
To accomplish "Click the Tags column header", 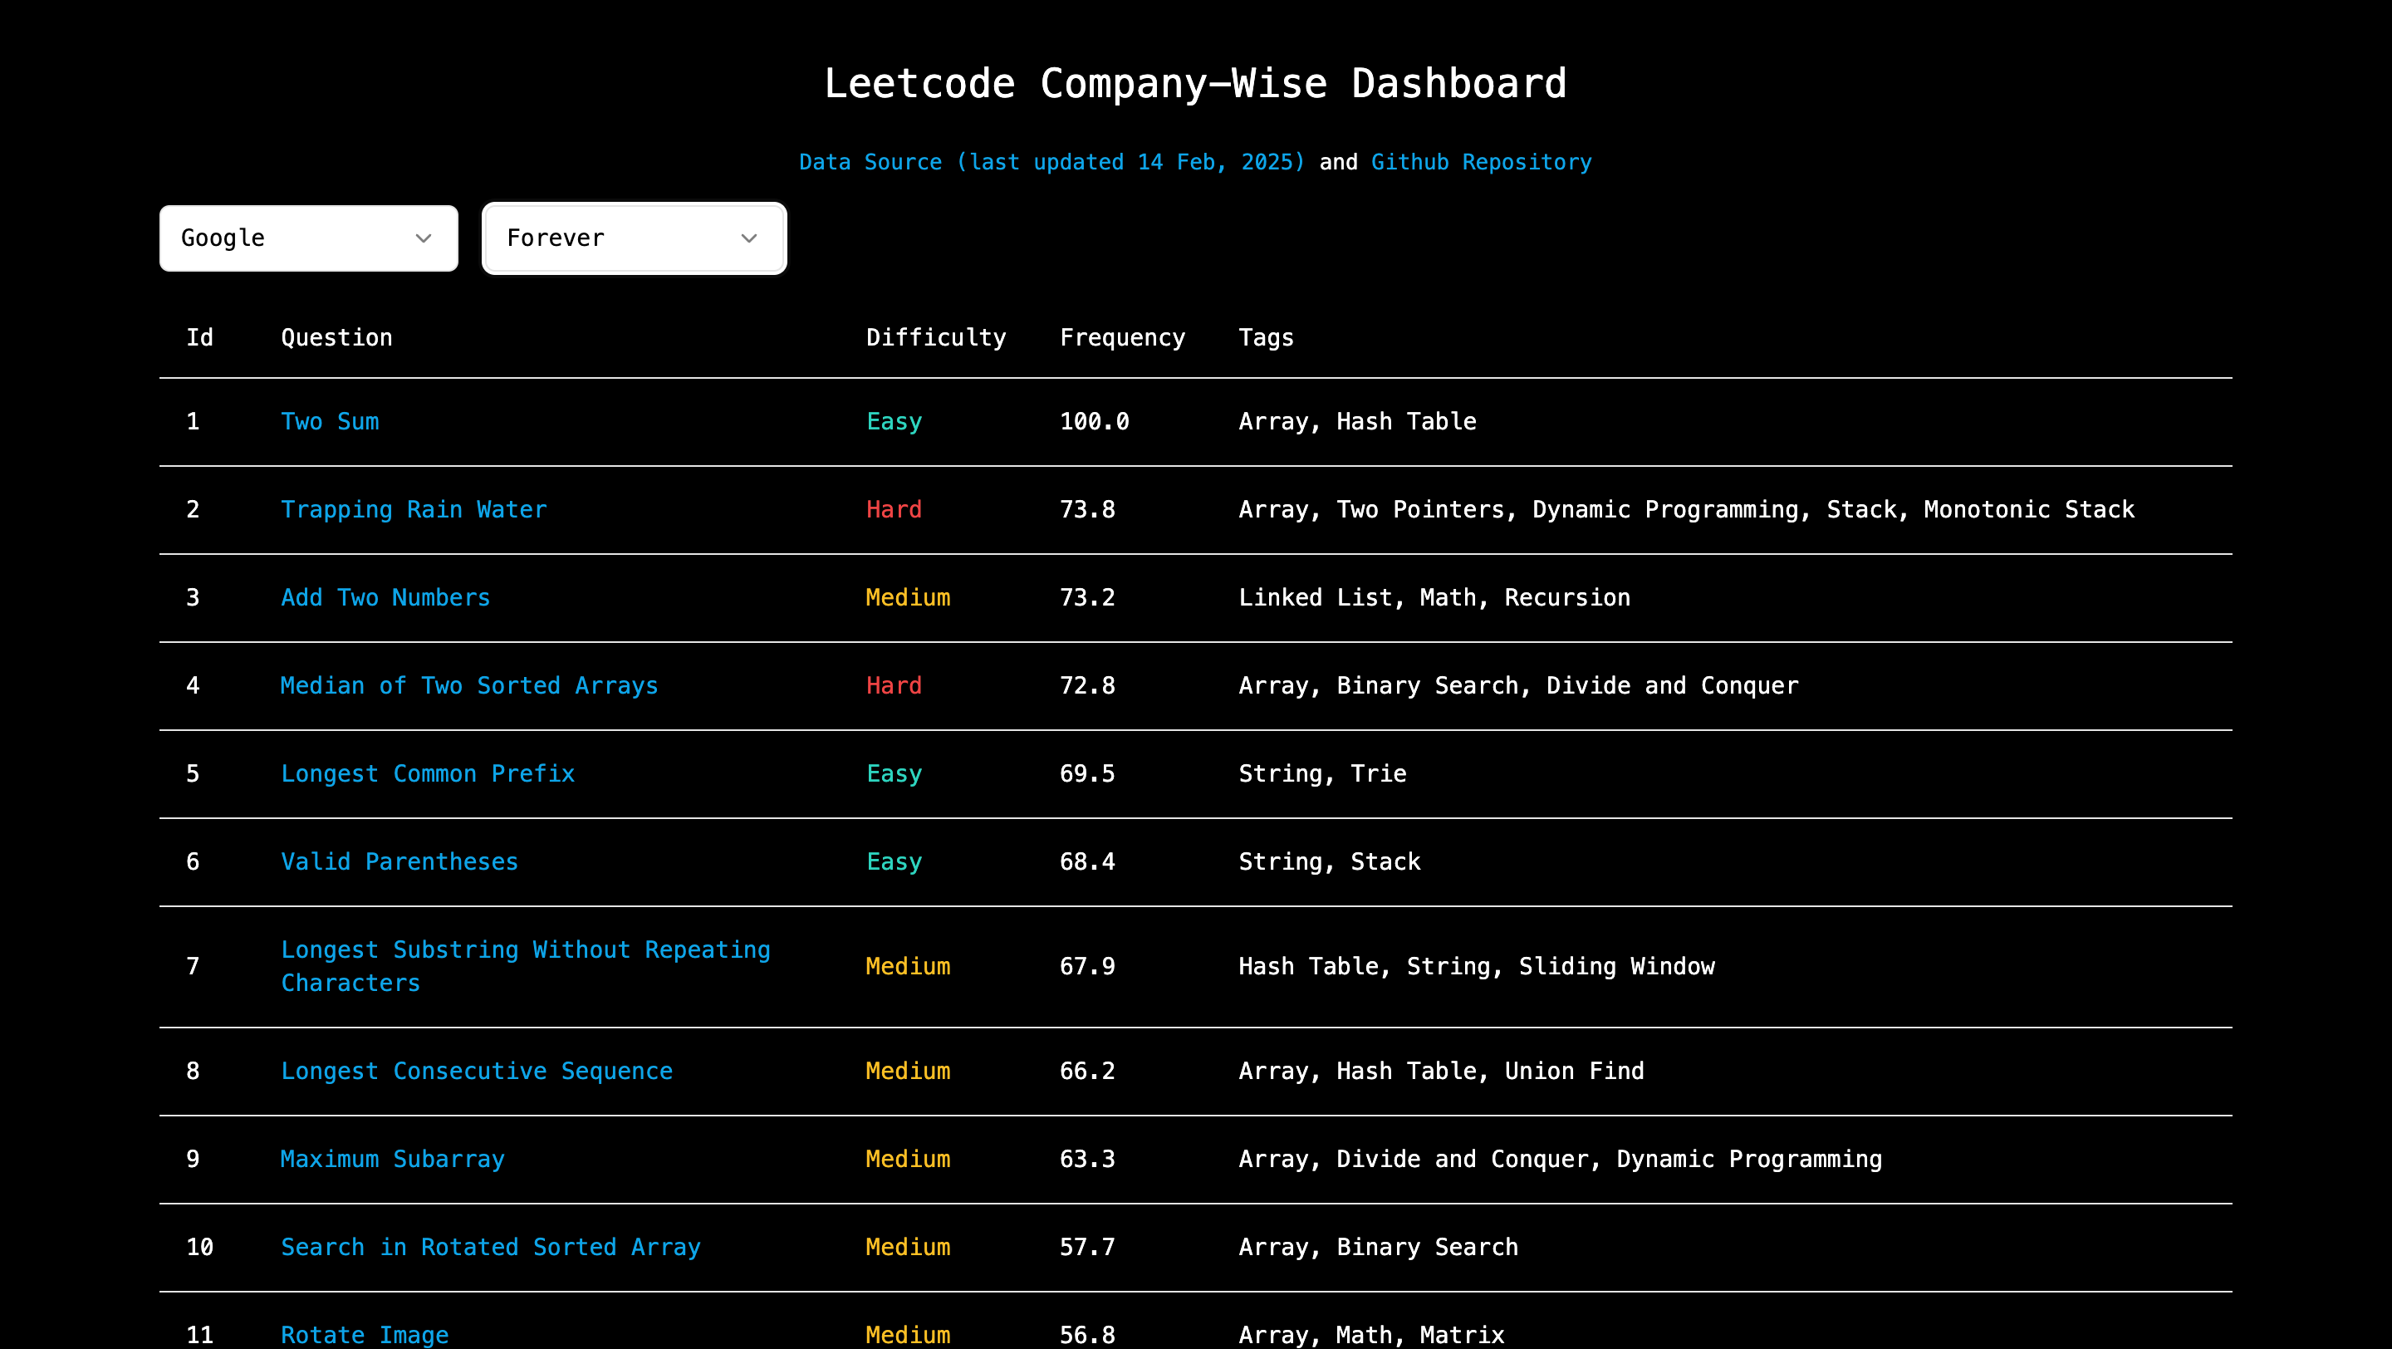I will 1265,338.
